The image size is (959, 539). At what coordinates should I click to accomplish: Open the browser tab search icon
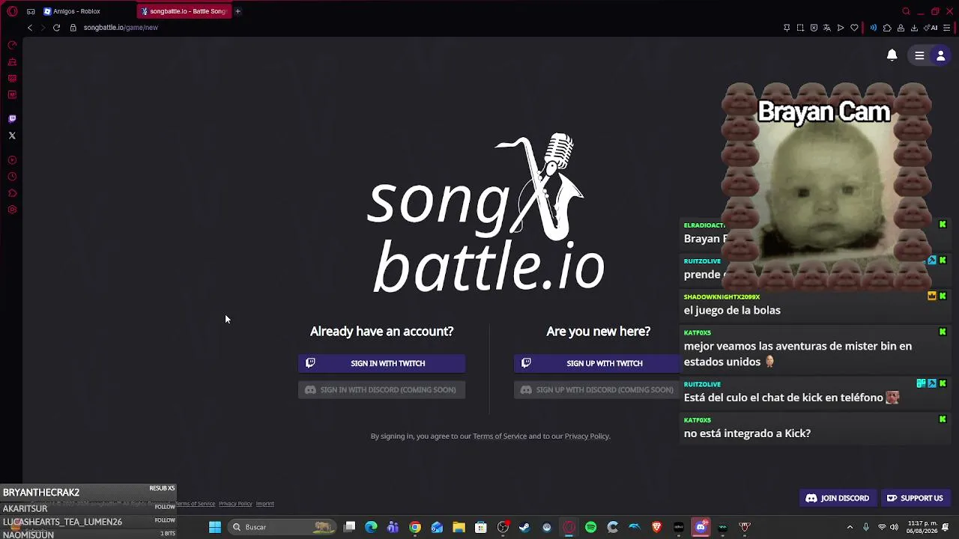click(906, 11)
